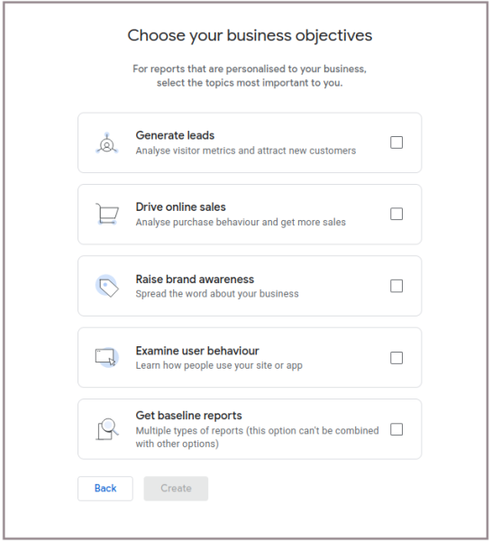The width and height of the screenshot is (492, 541).
Task: Select the Generate leads title text
Action: click(x=175, y=135)
